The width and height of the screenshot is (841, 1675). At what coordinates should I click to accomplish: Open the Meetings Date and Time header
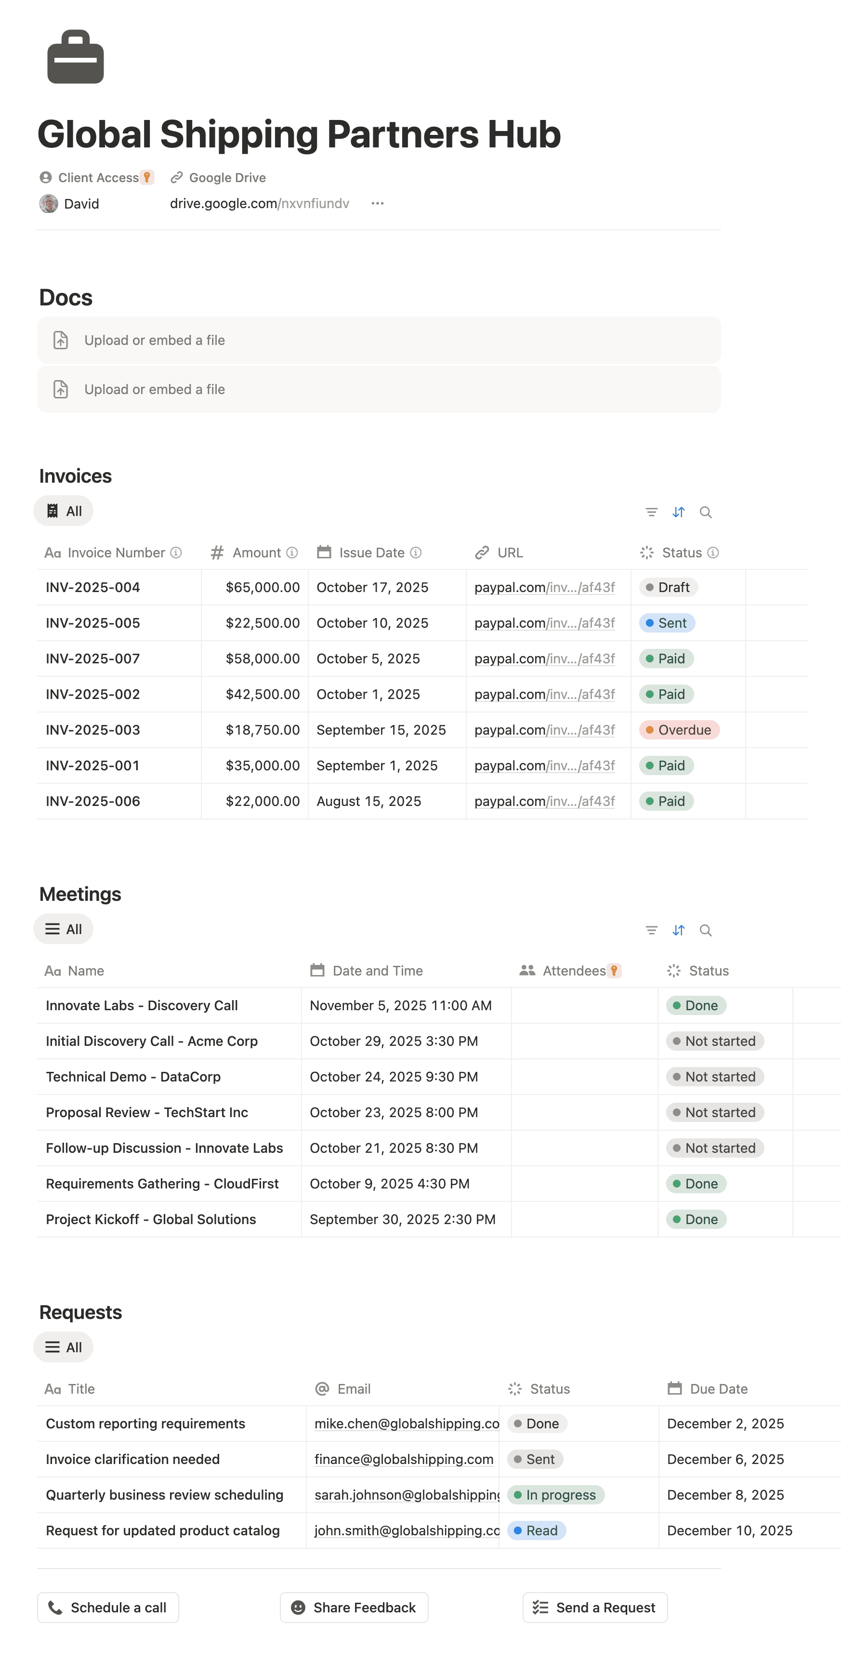tap(406, 971)
